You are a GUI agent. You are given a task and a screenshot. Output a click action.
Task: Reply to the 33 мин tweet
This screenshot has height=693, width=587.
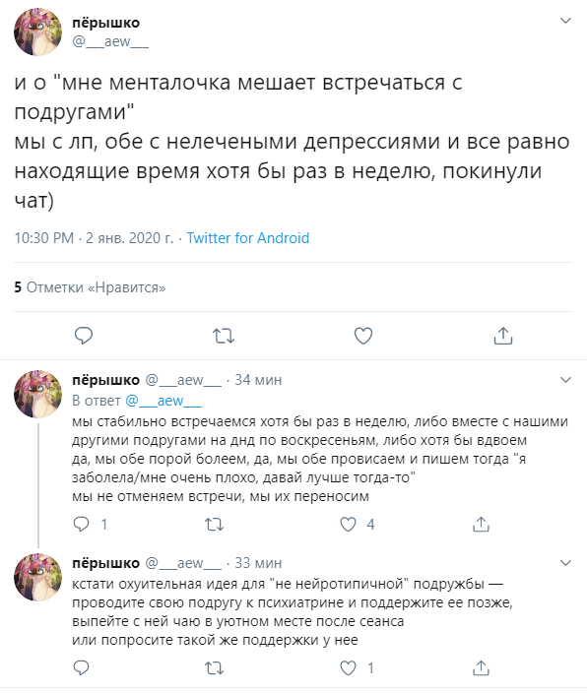click(x=81, y=667)
